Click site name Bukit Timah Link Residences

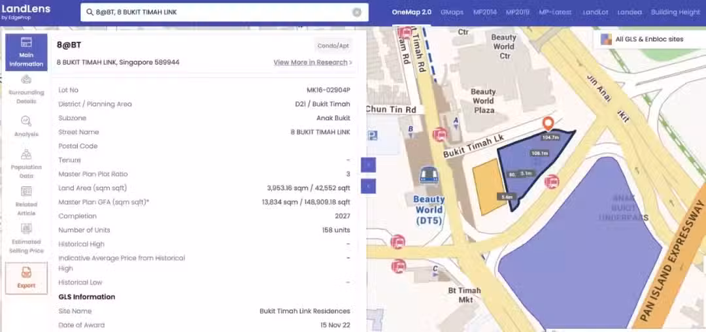pos(305,311)
